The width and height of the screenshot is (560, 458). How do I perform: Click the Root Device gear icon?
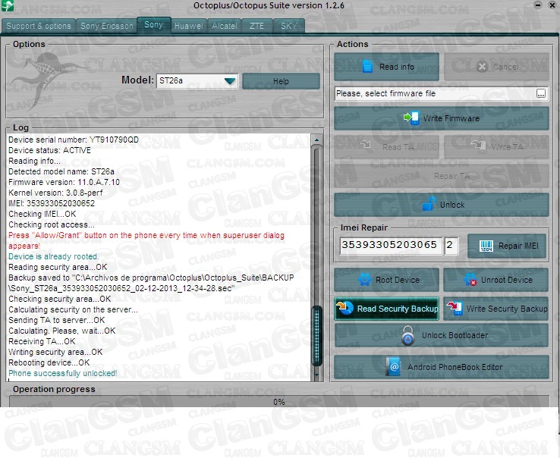365,280
